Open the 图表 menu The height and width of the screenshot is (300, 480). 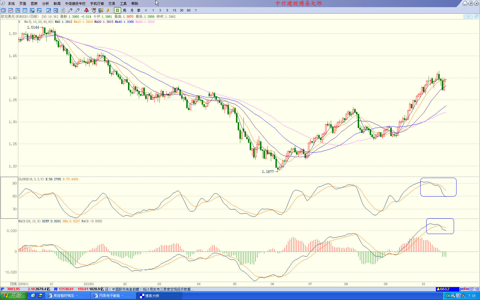(34, 3)
